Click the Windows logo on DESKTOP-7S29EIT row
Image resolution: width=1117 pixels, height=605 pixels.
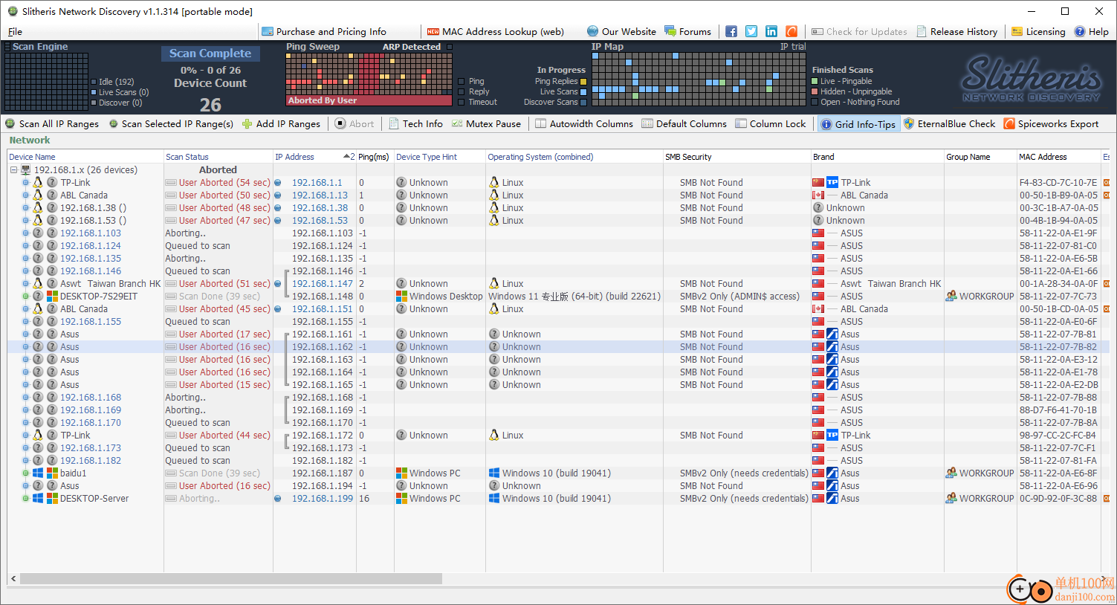(x=52, y=296)
